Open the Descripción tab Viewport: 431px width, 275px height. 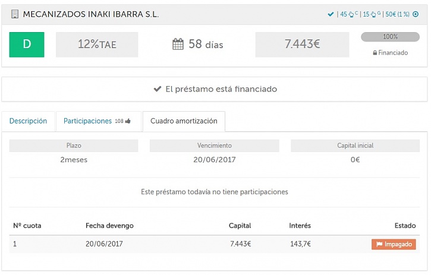(28, 121)
